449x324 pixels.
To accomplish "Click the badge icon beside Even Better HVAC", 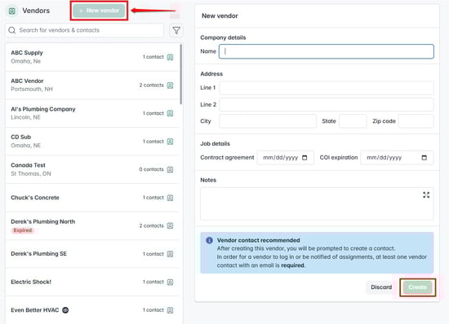I will (65, 310).
